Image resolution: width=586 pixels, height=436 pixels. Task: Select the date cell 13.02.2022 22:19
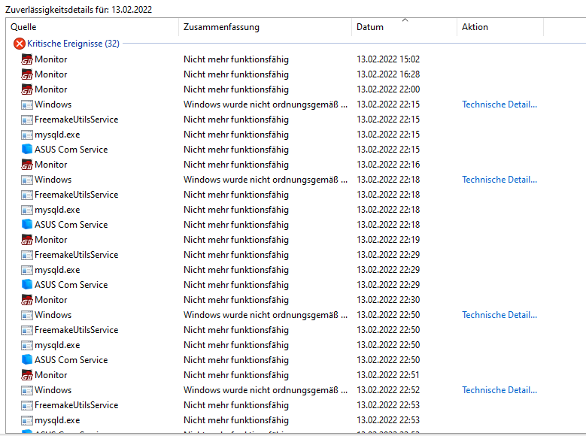pos(388,240)
